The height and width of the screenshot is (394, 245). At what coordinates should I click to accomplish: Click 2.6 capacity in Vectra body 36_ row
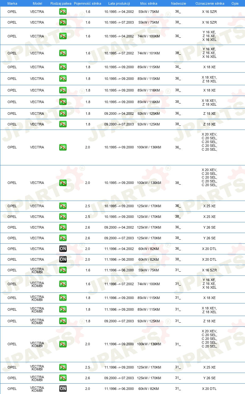click(88, 227)
